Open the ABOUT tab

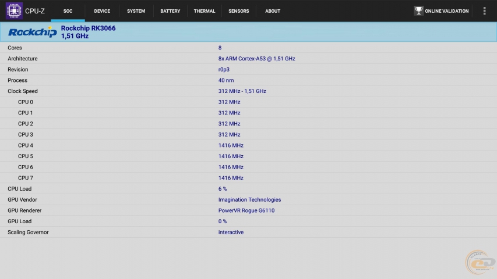tap(273, 11)
